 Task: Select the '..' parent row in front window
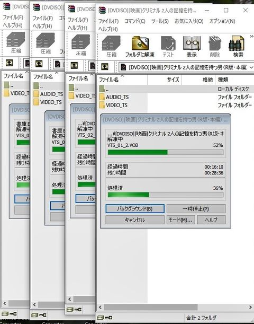point(175,89)
